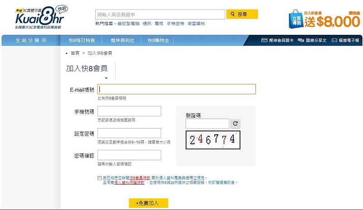Click the 免費加入 submit button

(148, 203)
